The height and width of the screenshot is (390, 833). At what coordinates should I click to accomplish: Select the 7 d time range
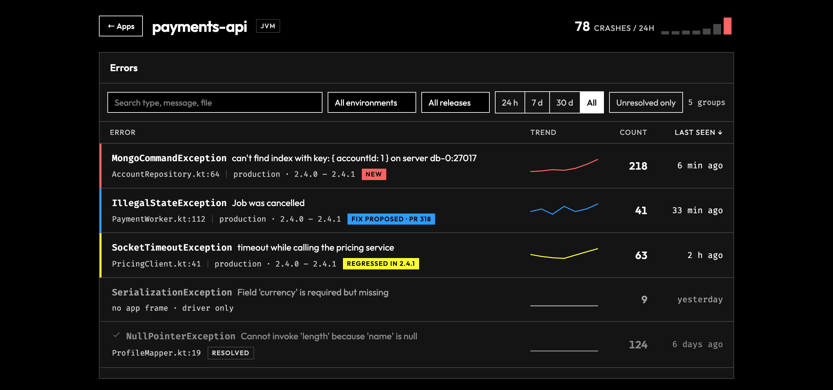coord(537,102)
